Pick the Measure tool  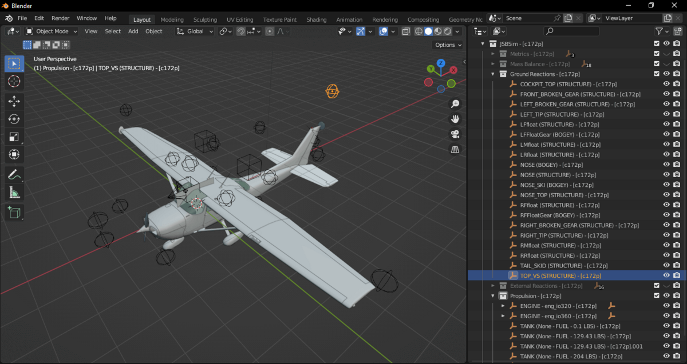[14, 193]
